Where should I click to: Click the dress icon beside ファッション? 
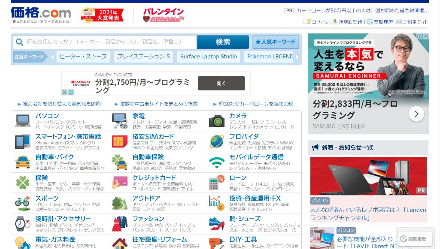coord(120,224)
